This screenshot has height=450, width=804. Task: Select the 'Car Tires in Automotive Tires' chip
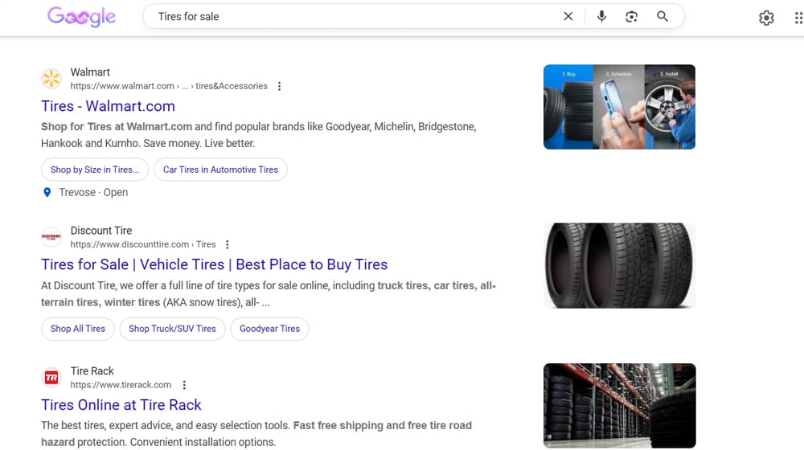click(220, 170)
